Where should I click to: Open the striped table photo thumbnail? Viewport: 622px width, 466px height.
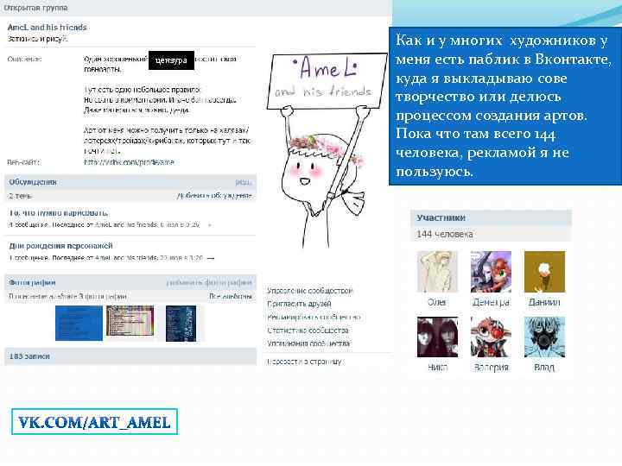click(130, 320)
